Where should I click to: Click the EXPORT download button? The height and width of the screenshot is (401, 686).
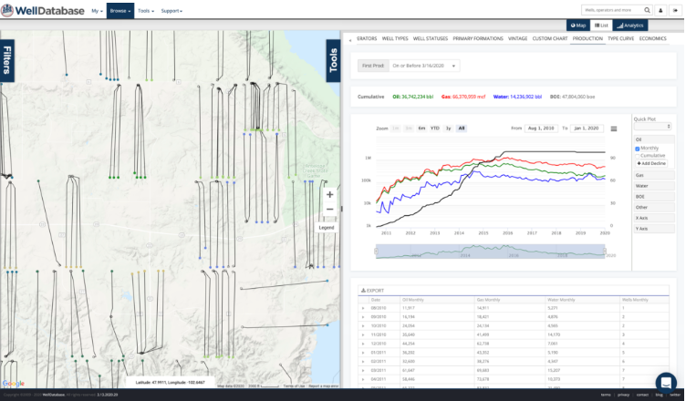[x=372, y=291]
